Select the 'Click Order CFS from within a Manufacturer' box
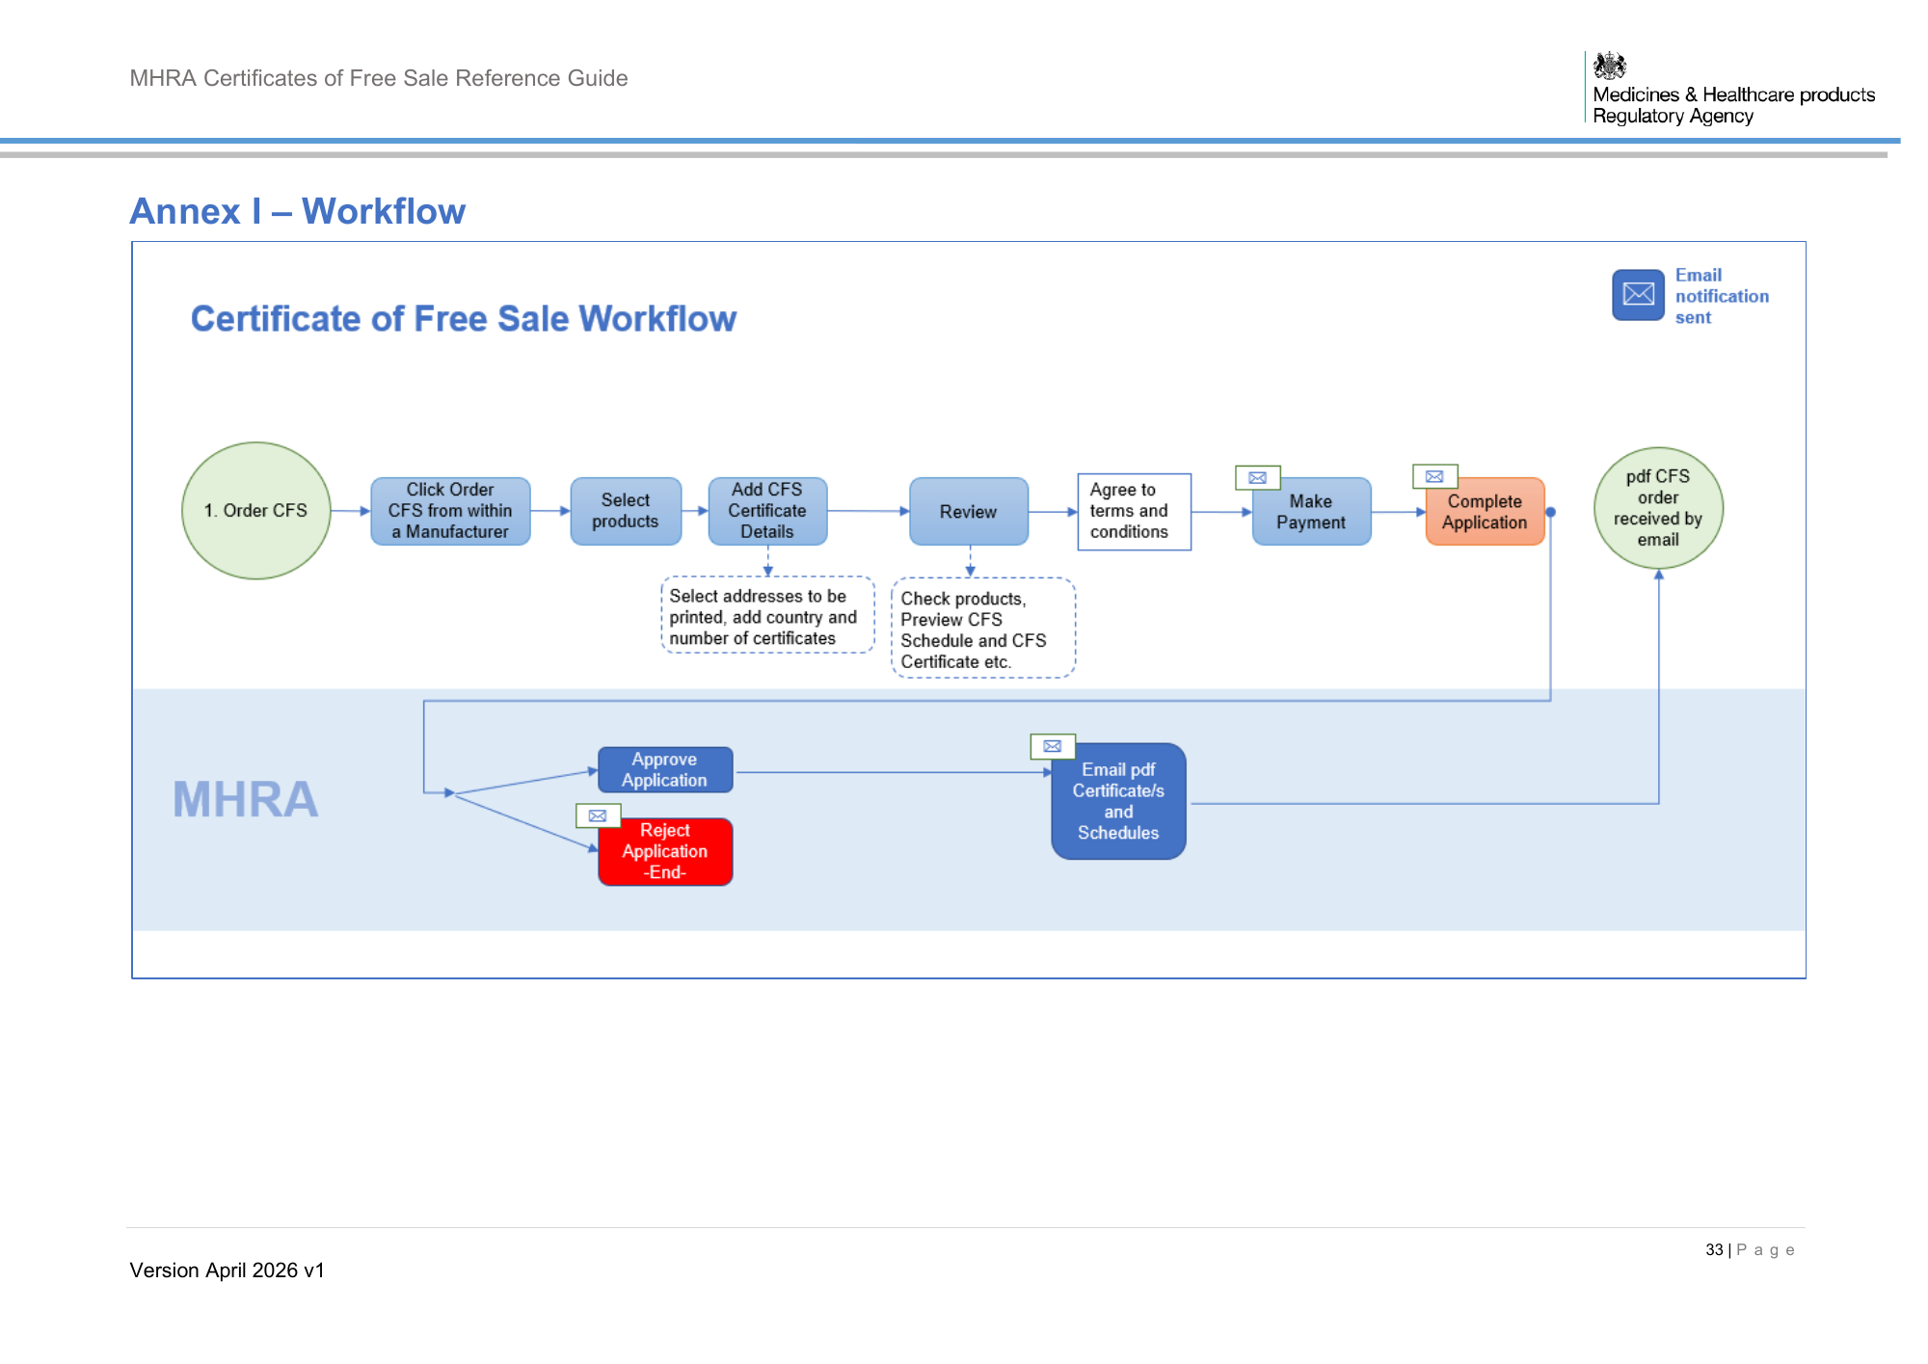1928x1364 pixels. coord(450,511)
